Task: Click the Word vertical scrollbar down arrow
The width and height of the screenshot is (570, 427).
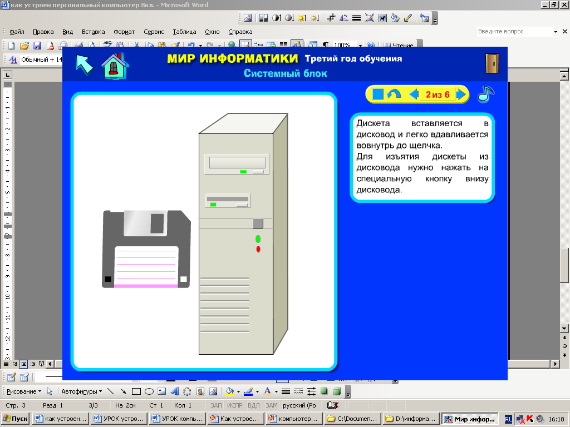Action: point(564,328)
